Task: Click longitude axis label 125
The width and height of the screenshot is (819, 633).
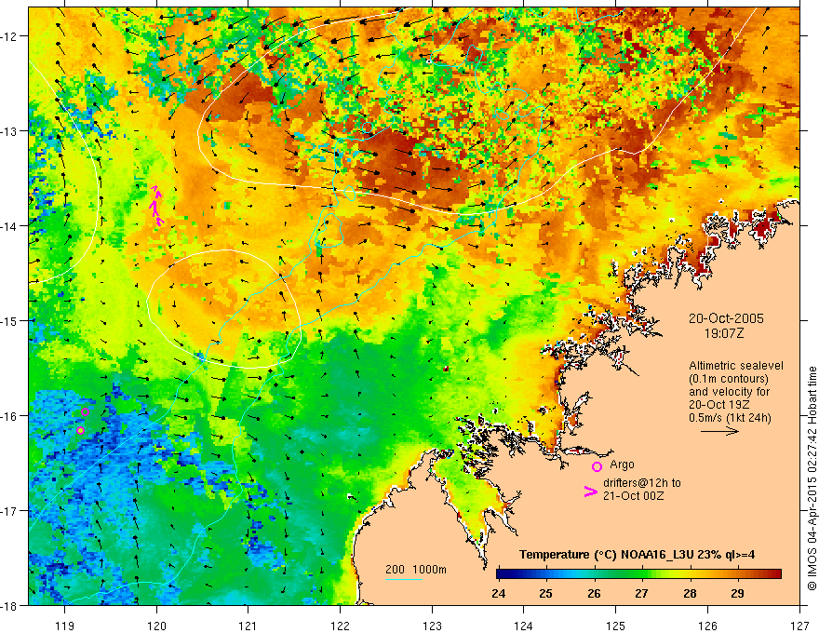Action: click(616, 626)
